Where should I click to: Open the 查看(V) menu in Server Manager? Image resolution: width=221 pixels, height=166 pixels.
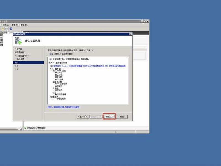point(15,25)
